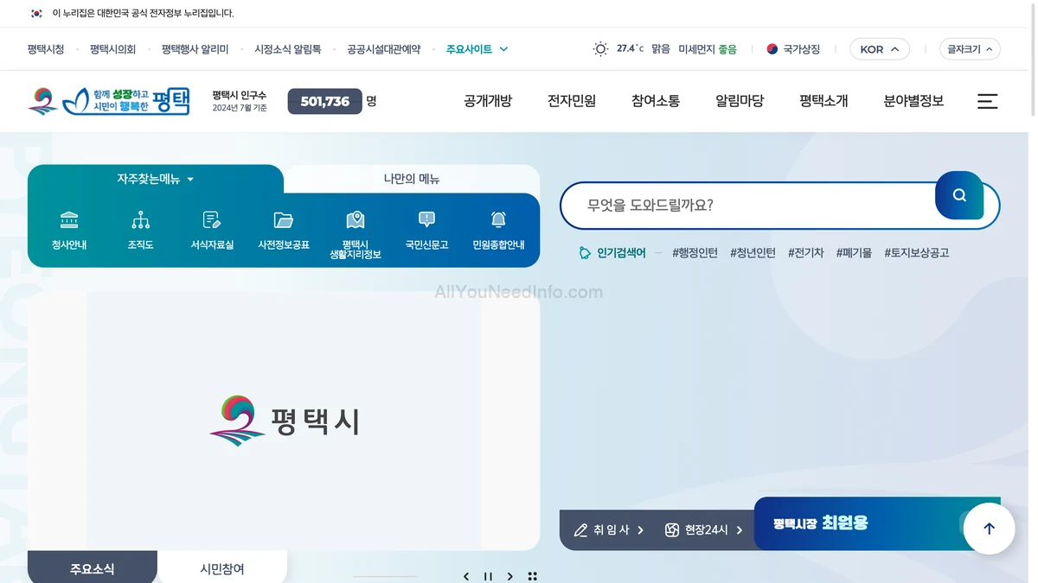Viewport: 1038px width, 583px height.
Task: Click the 평택시 banner slide image
Action: 284,421
